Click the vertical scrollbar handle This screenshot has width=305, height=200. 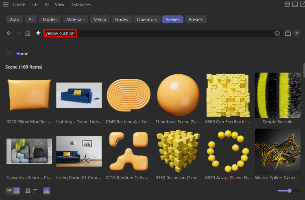click(x=304, y=70)
